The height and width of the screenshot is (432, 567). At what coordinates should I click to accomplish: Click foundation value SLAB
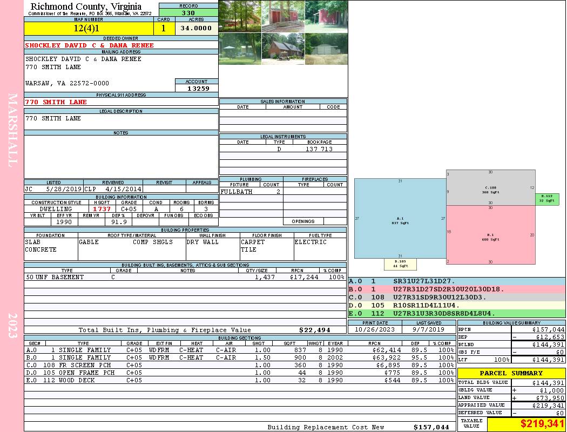(x=32, y=242)
